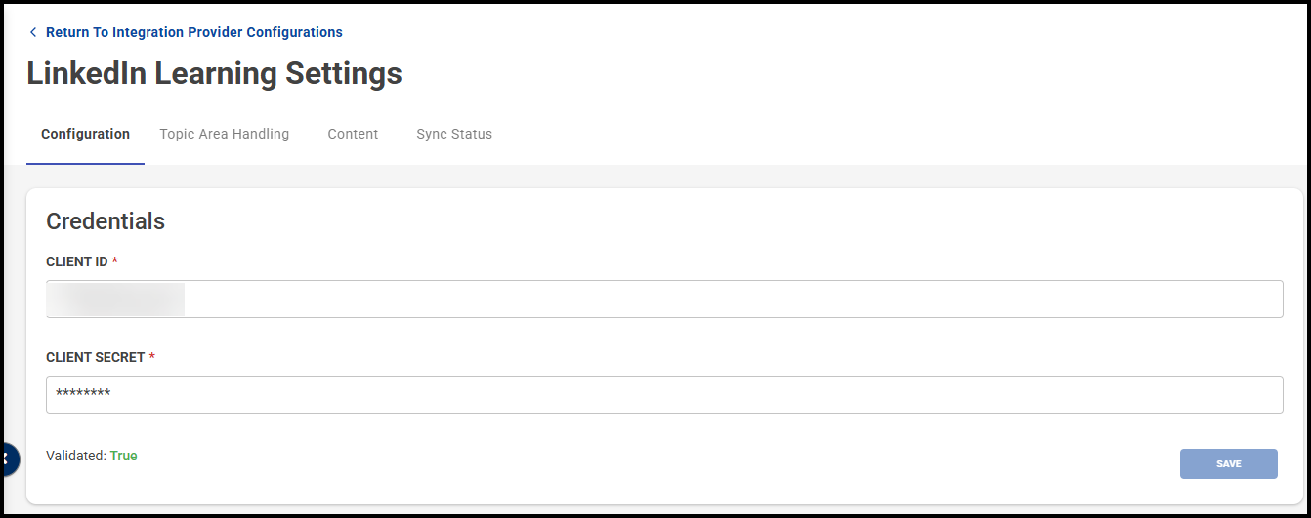Click the masked asterisks in Client Secret

83,394
